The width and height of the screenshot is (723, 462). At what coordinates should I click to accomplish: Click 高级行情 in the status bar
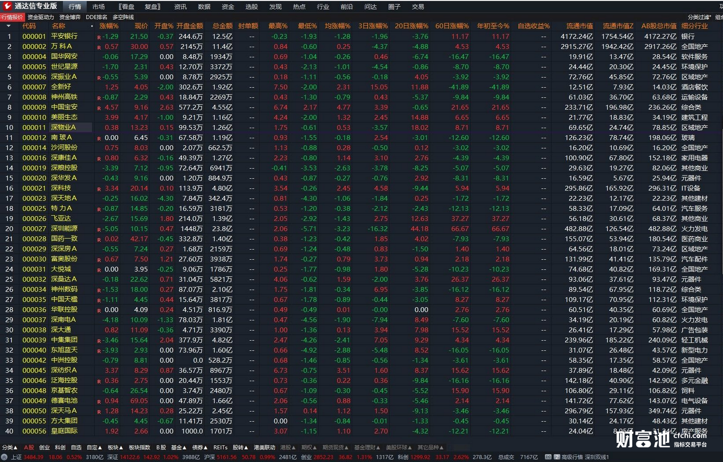pyautogui.click(x=572, y=457)
